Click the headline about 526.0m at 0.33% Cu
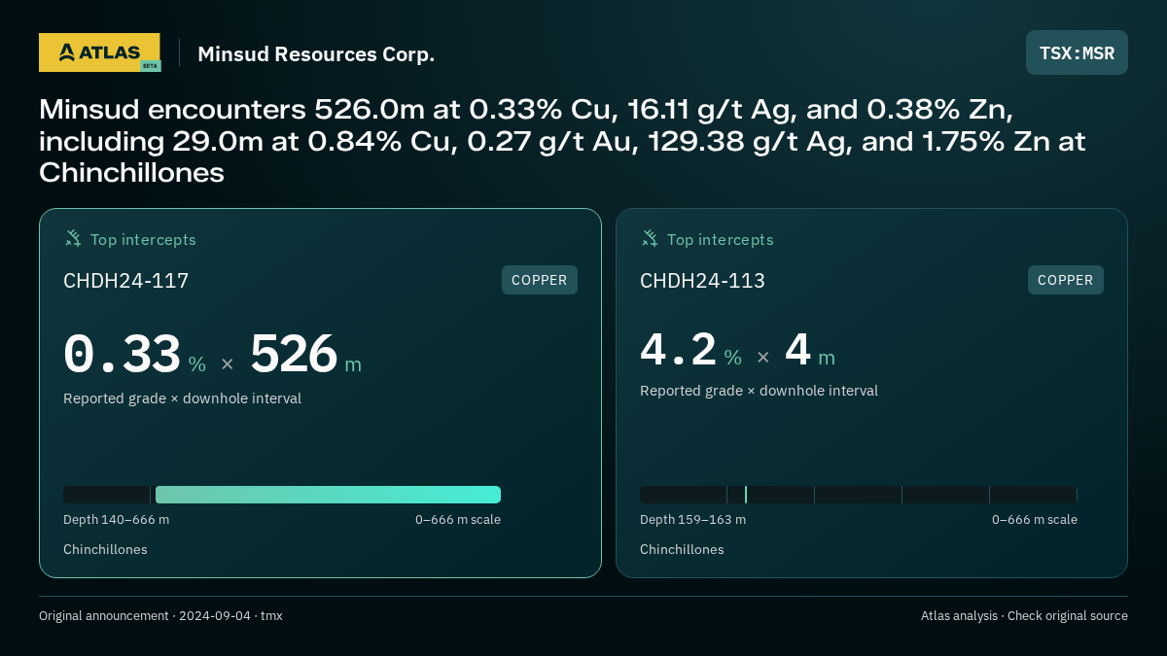The image size is (1167, 656). (x=562, y=141)
